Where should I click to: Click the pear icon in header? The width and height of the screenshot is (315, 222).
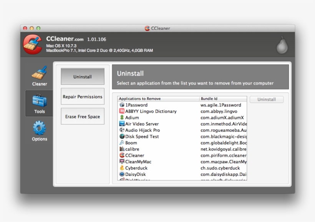click(x=282, y=45)
